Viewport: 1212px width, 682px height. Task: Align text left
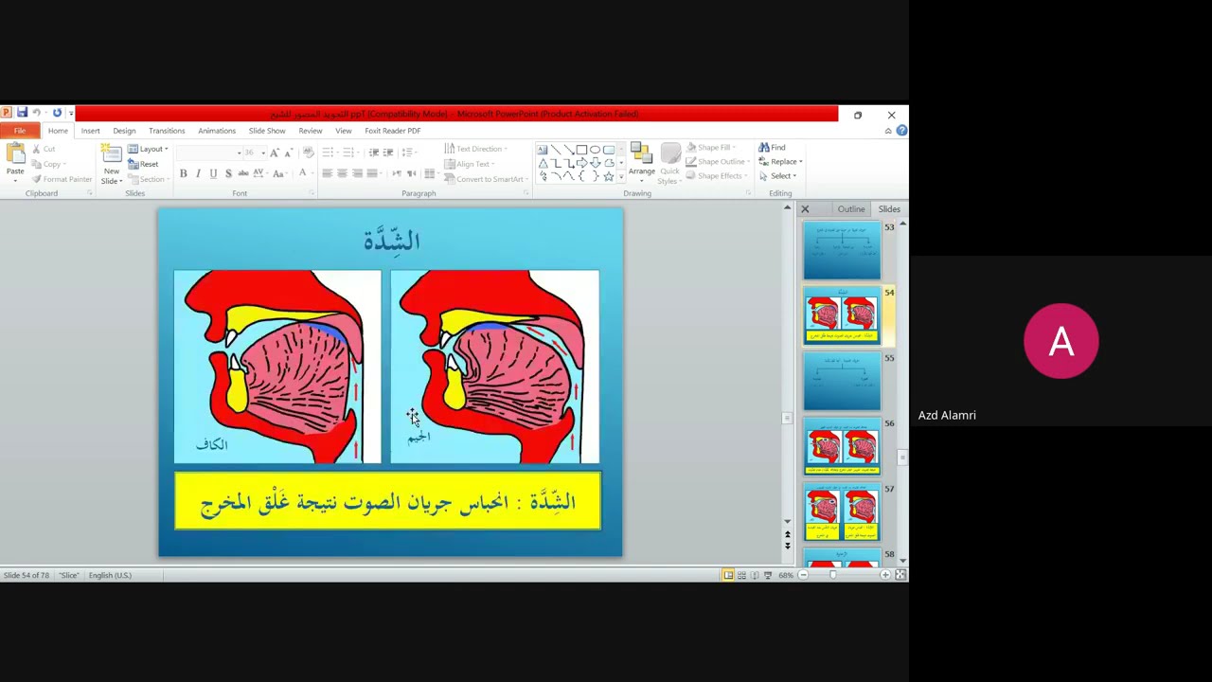pyautogui.click(x=327, y=173)
